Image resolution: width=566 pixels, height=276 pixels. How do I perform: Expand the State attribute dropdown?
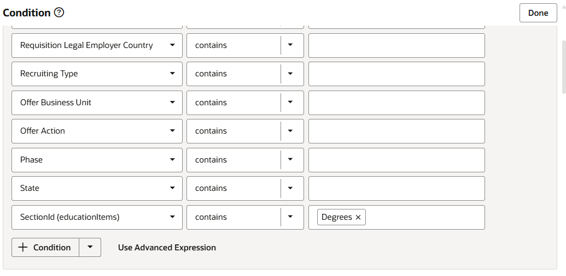coord(172,188)
